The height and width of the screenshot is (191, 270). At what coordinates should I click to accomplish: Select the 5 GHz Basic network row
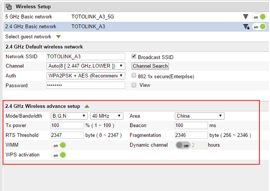pyautogui.click(x=136, y=17)
